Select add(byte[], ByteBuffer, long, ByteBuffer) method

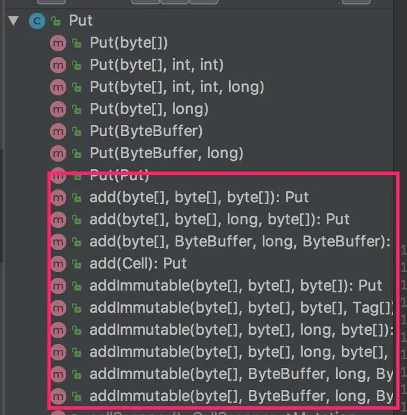[240, 242]
